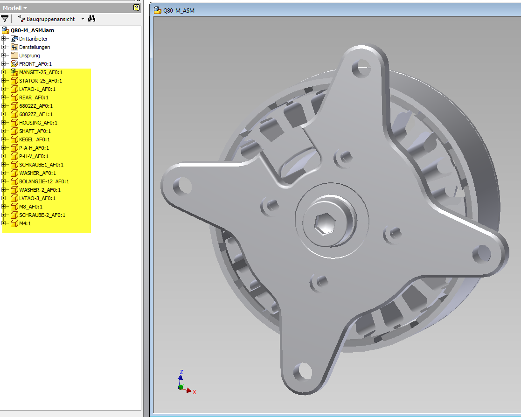Select the Q80-M_ASM.iam root label
This screenshot has width=521, height=417.
[32, 30]
